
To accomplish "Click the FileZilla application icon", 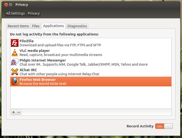I will point(15,43).
